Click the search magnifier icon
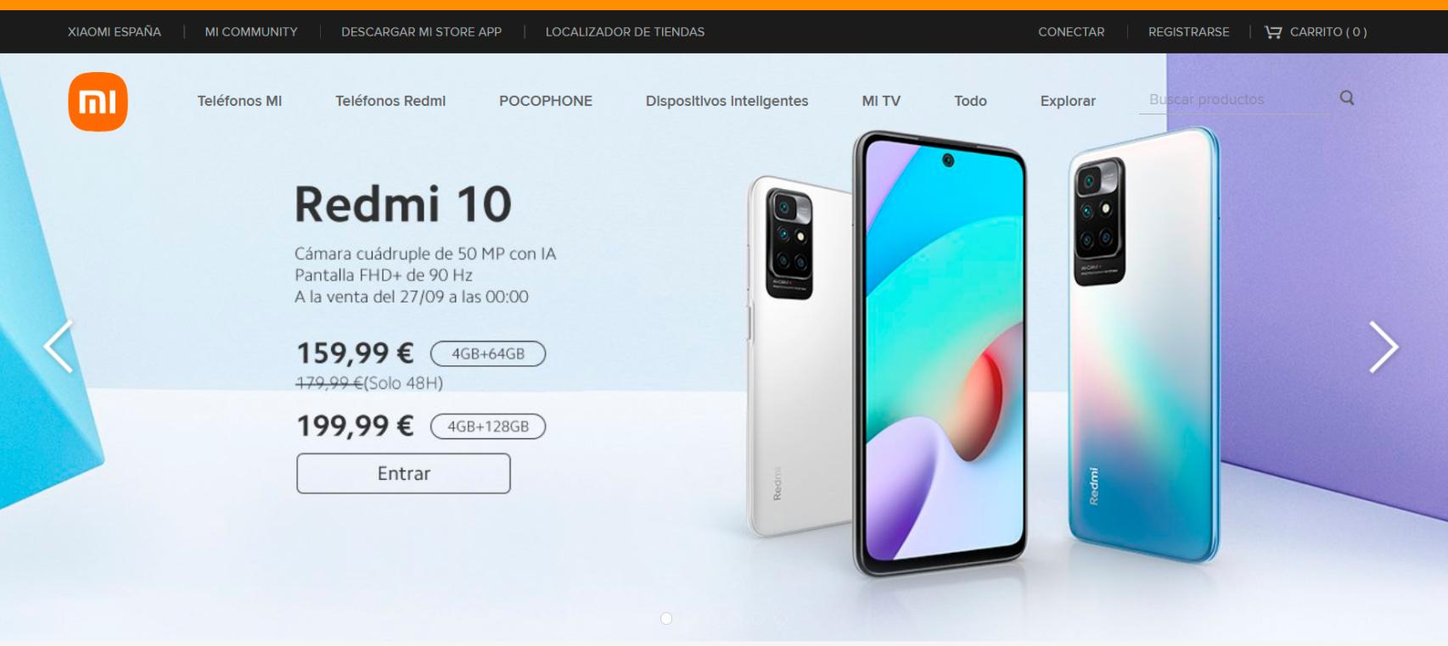This screenshot has width=1448, height=646. click(x=1347, y=98)
